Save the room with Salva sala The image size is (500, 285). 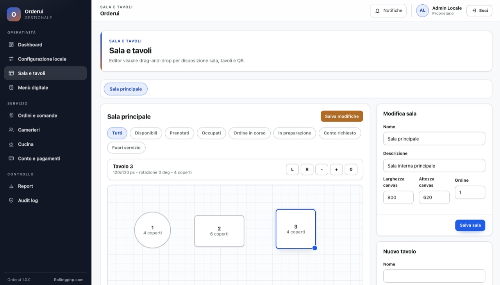470,225
